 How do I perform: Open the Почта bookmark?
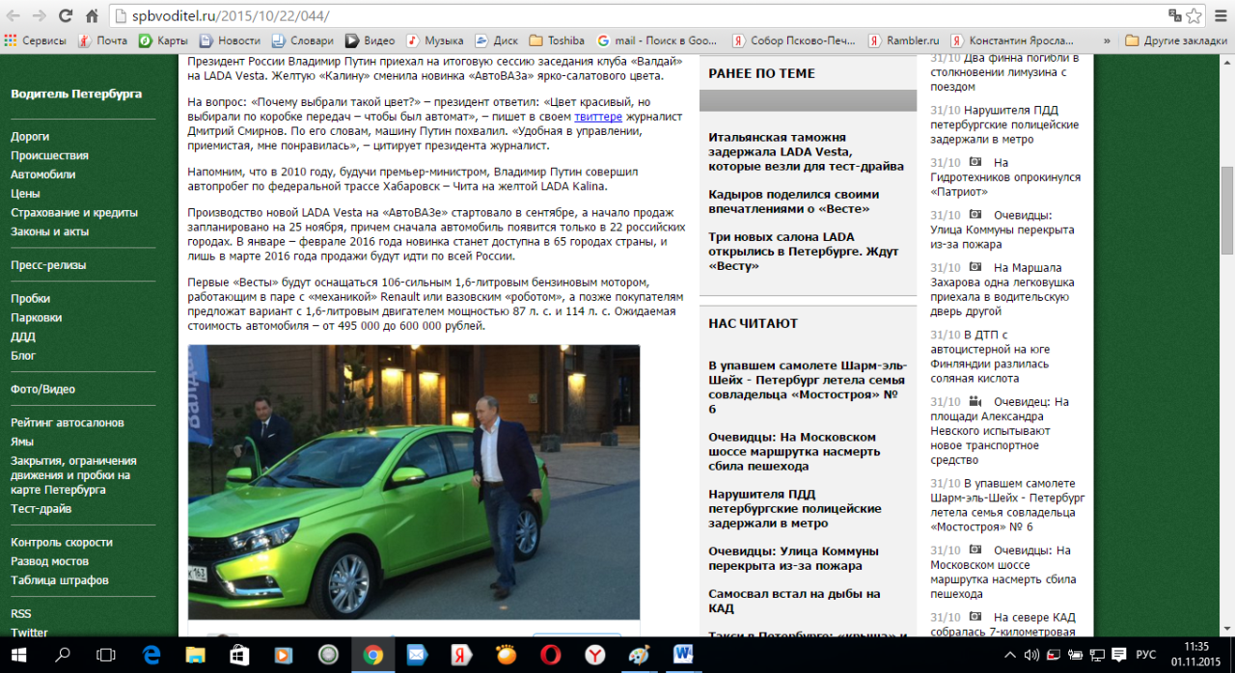(102, 40)
